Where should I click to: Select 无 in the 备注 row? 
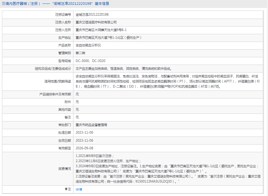77,117
